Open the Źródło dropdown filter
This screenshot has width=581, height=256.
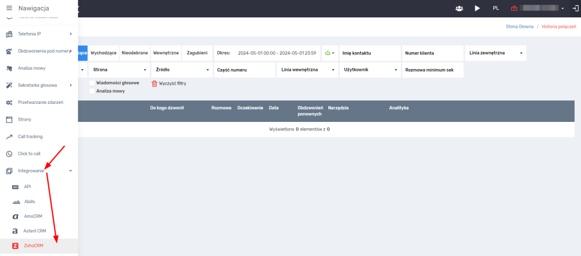pos(181,70)
